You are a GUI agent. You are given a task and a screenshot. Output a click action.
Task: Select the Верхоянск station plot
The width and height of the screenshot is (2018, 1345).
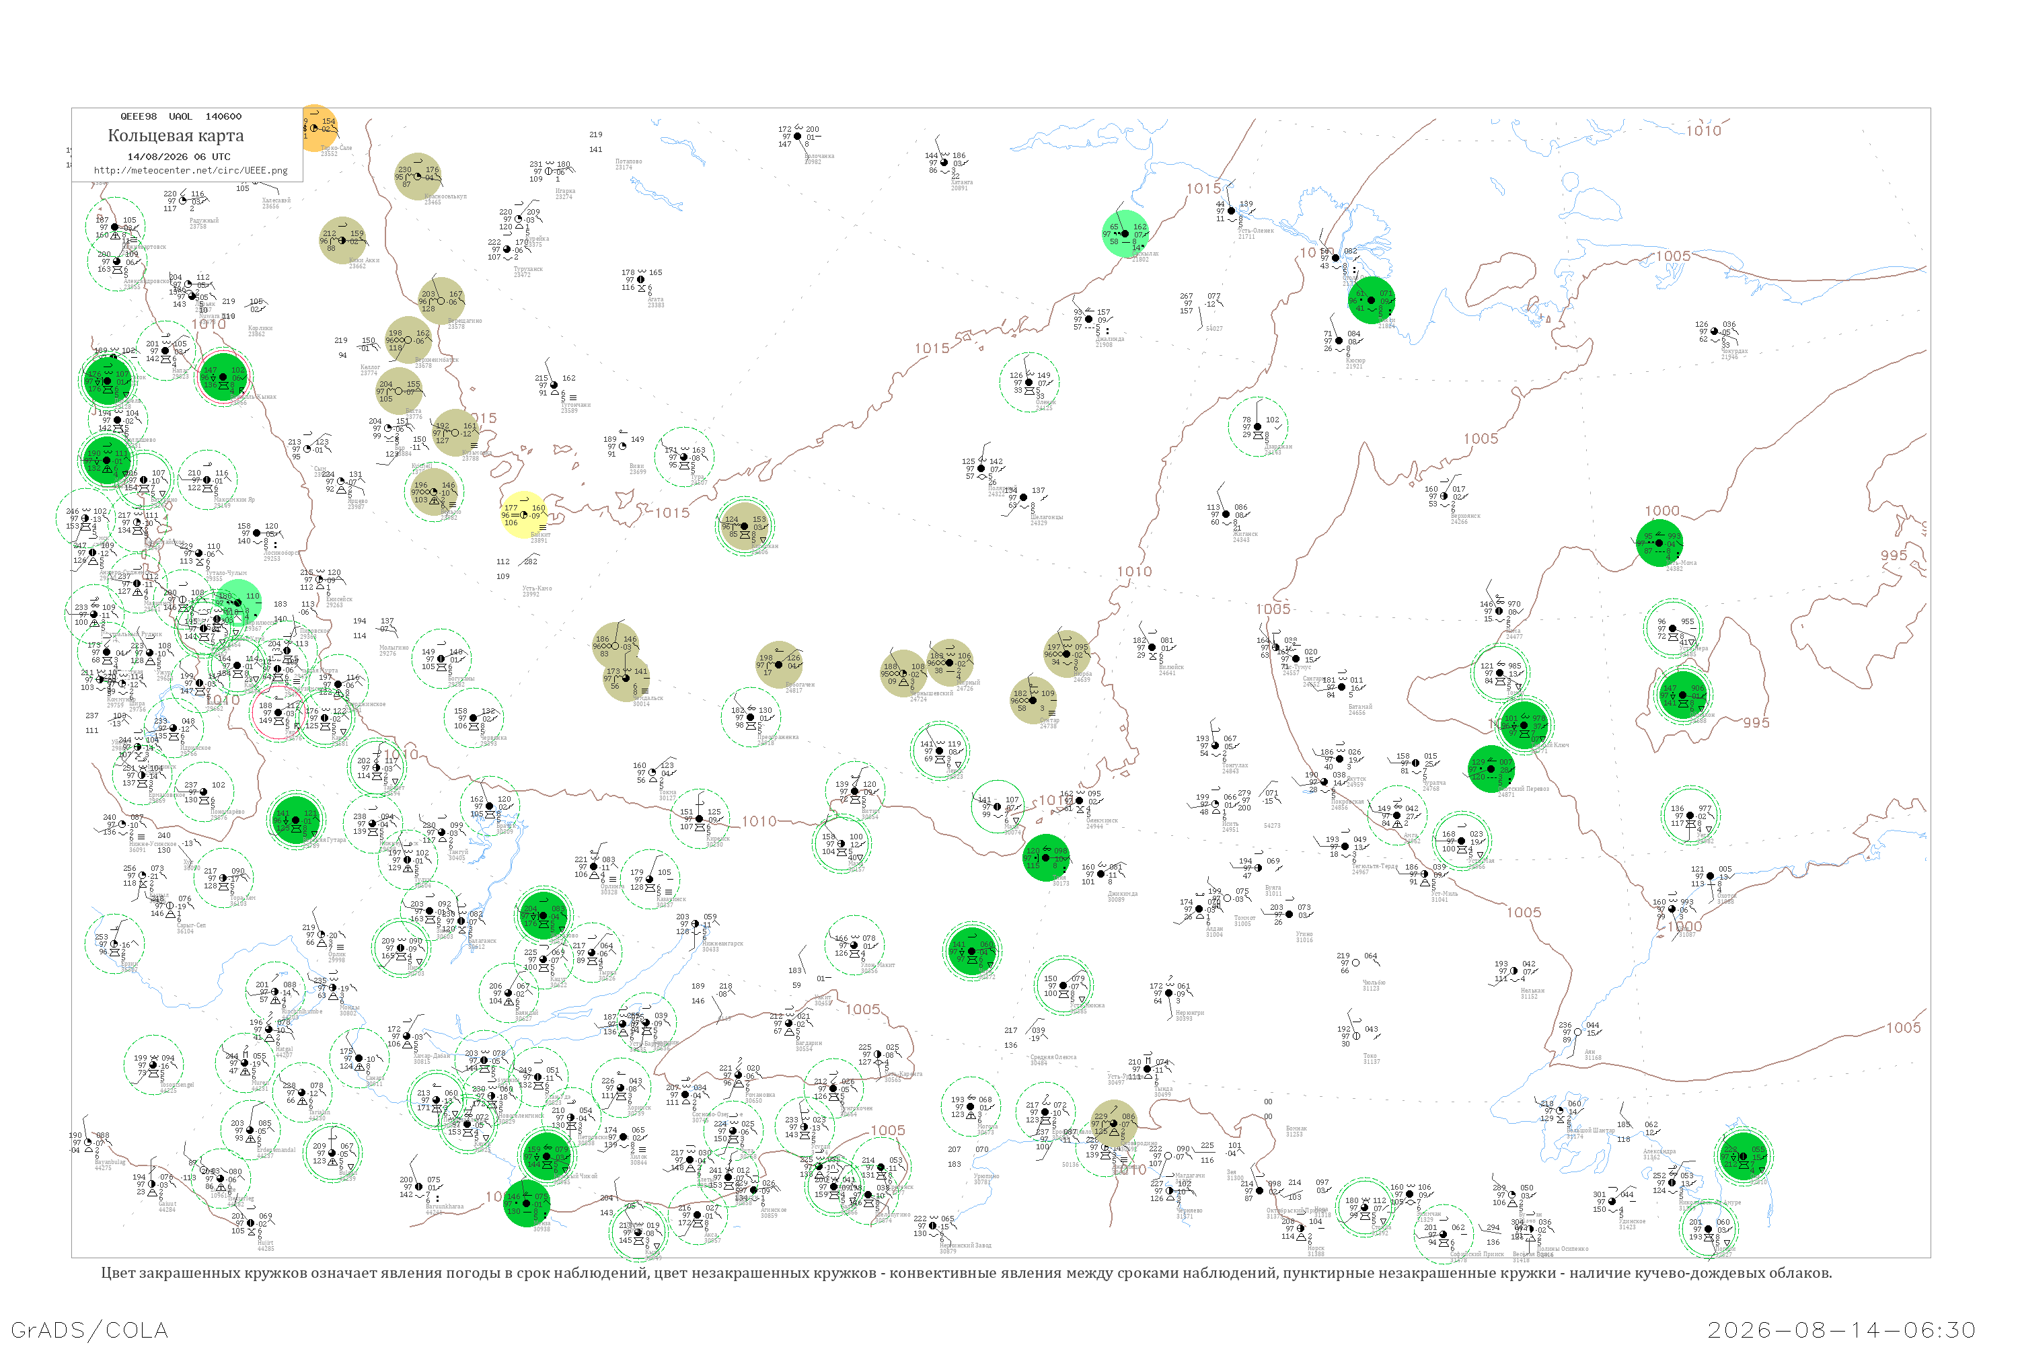[x=1446, y=497]
